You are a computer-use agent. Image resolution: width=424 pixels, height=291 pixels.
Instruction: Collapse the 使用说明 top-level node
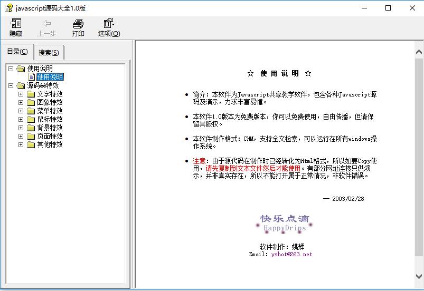point(11,69)
